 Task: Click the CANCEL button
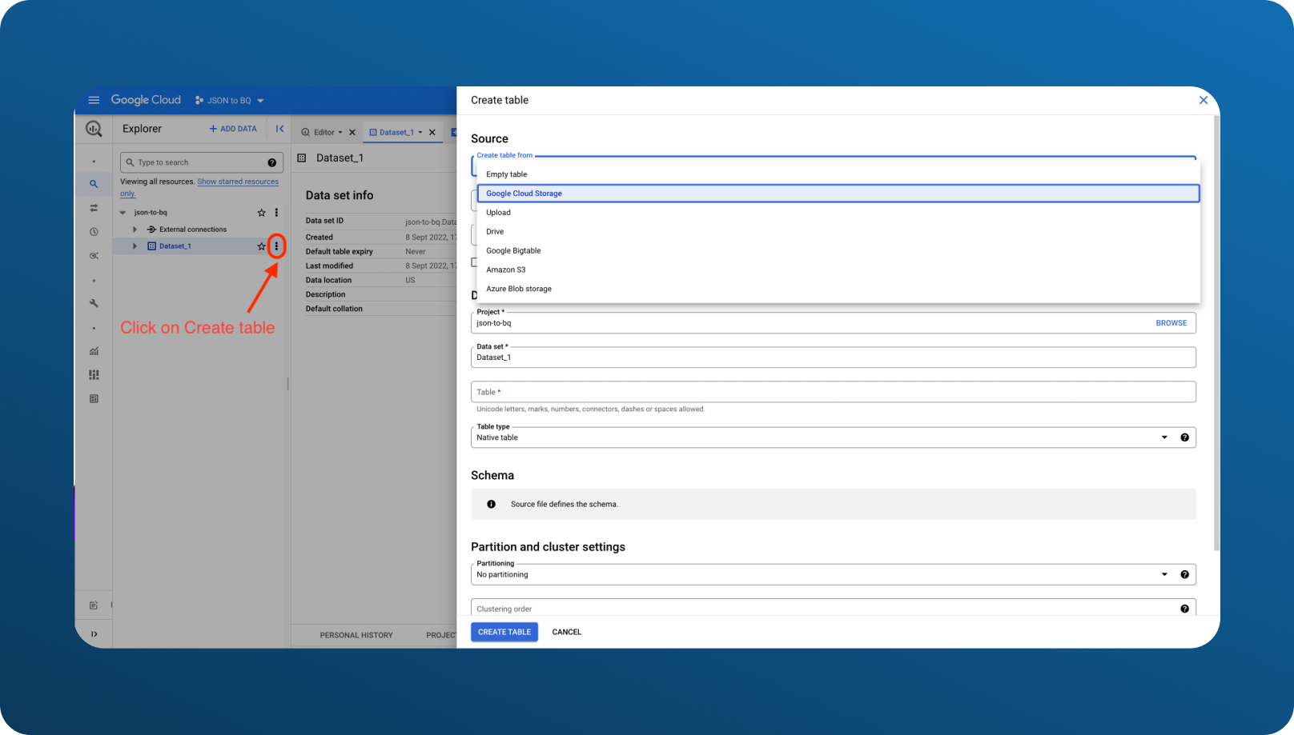coord(567,632)
